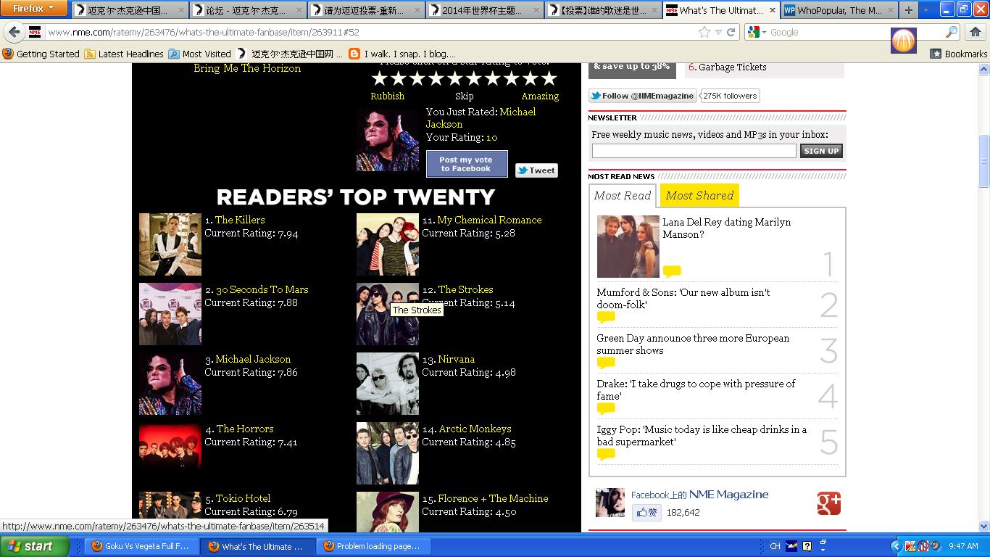
Task: Open a new tab with the plus button
Action: [908, 10]
